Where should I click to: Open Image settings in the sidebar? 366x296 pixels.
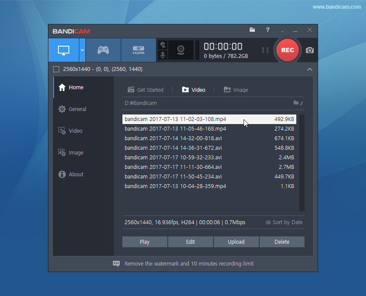click(x=76, y=152)
